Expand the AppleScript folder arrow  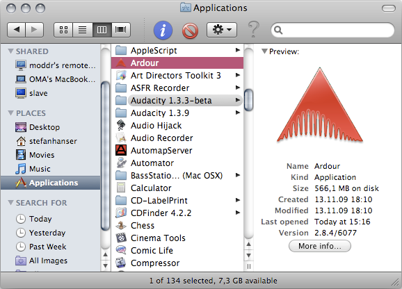click(x=238, y=50)
